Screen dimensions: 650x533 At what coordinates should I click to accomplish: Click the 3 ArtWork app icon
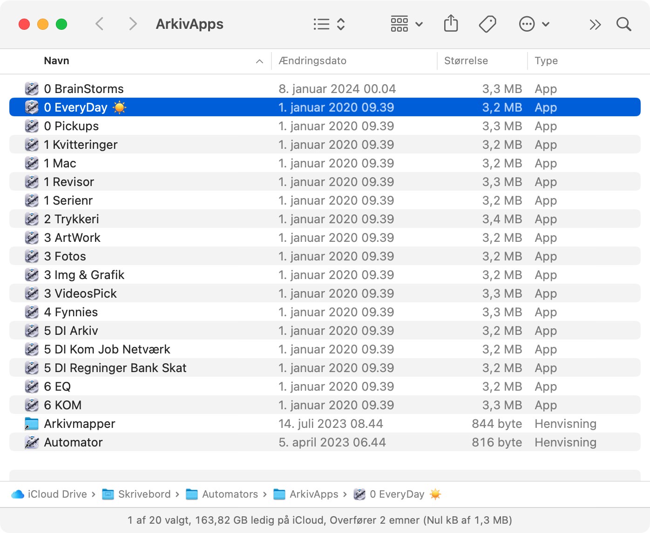(x=32, y=237)
